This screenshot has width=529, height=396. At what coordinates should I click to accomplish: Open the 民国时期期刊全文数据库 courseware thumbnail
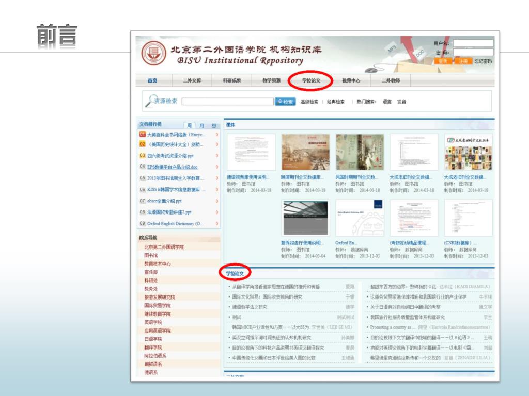(x=360, y=152)
